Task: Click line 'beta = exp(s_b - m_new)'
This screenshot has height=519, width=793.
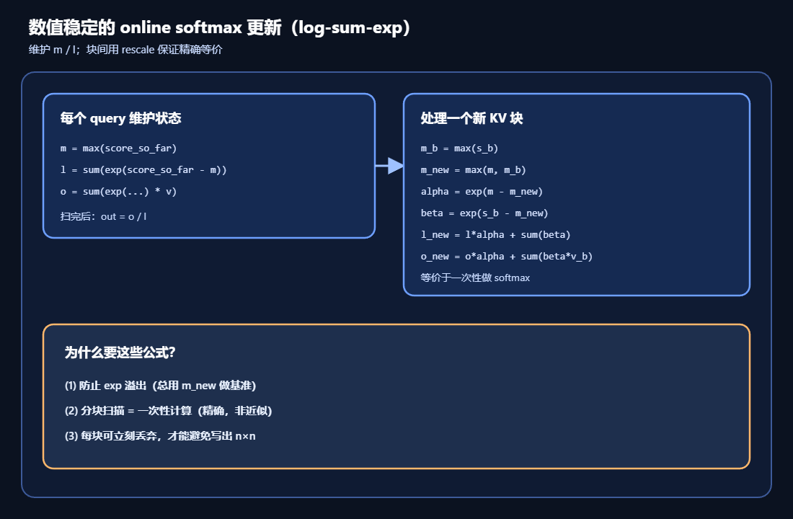Action: tap(484, 213)
